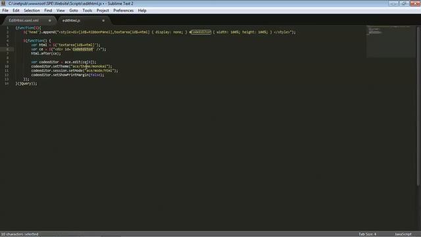Image resolution: width=421 pixels, height=237 pixels.
Task: Click the 'codeeditor.setTheme' line
Action: coord(72,66)
